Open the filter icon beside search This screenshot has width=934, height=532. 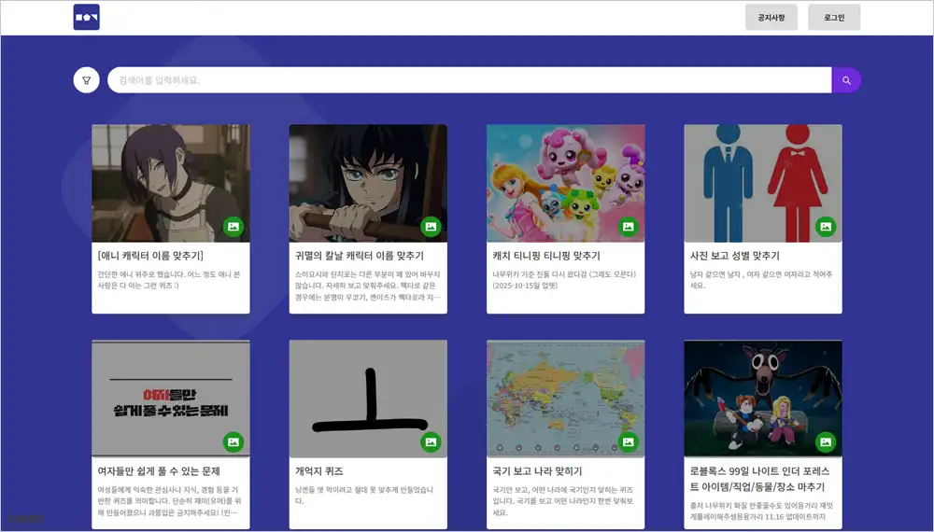point(86,80)
